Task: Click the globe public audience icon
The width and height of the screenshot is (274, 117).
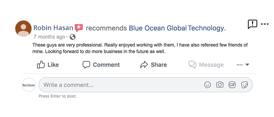Action: 73,37
